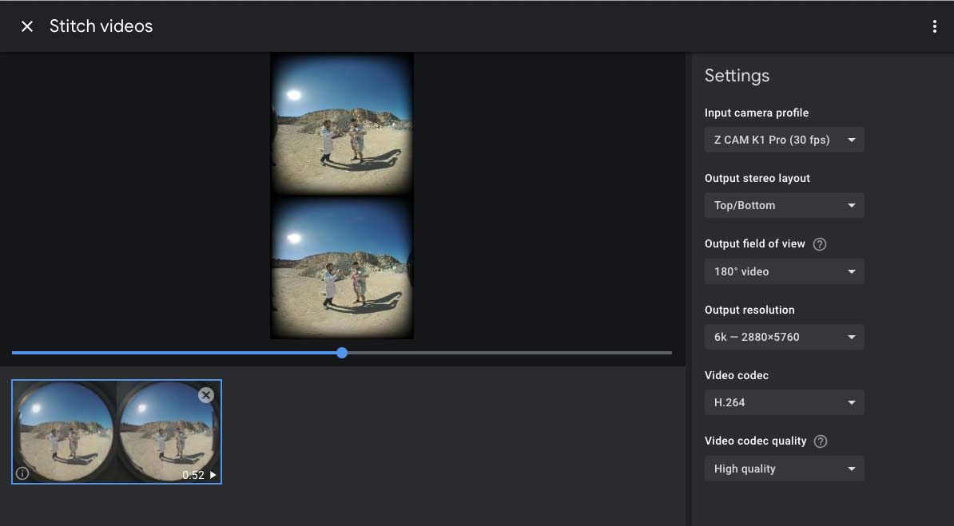The height and width of the screenshot is (526, 954).
Task: Click the Video codec label
Action: click(736, 375)
